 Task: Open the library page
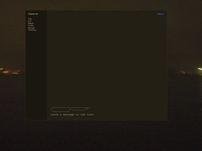(32, 30)
